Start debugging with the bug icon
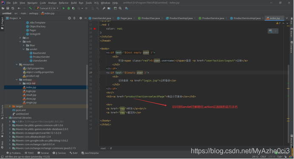This screenshot has width=294, height=159. 69,8
